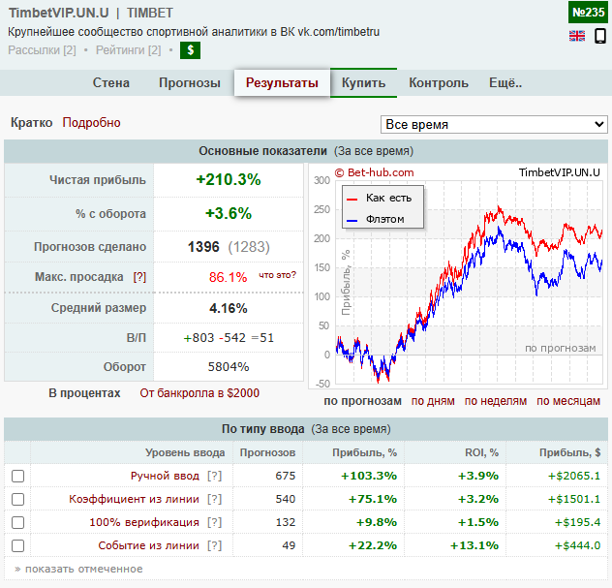Tick the 100% верификация row checkbox
612x588 pixels.
[17, 522]
